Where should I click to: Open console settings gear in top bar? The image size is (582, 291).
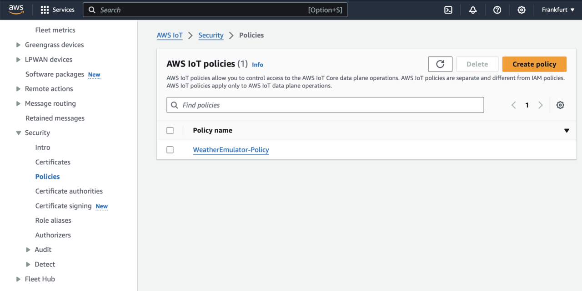coord(522,10)
